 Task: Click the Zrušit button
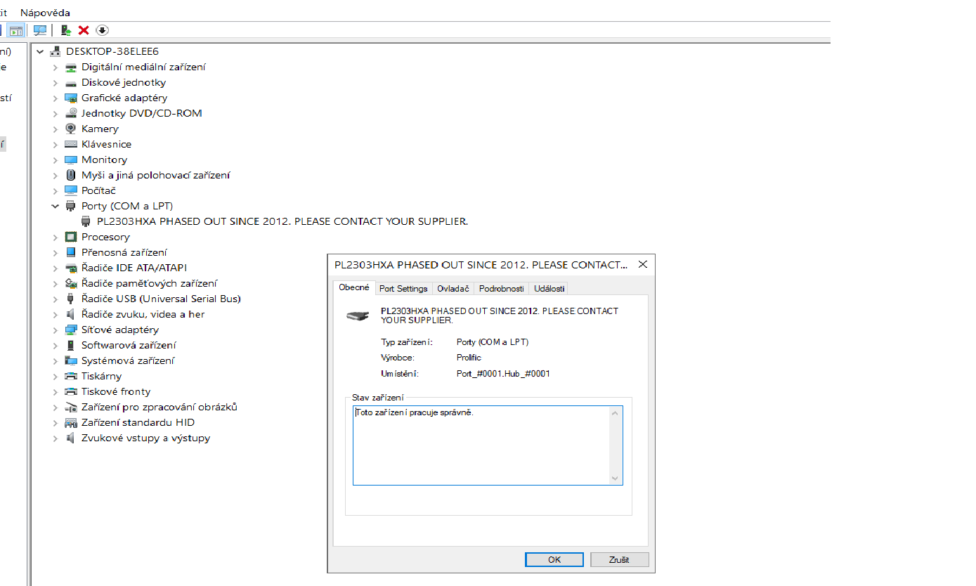pos(620,560)
